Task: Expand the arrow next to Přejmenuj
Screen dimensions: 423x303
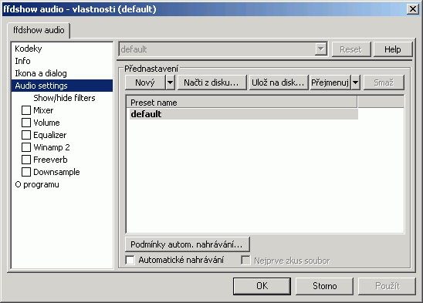Action: click(x=356, y=82)
